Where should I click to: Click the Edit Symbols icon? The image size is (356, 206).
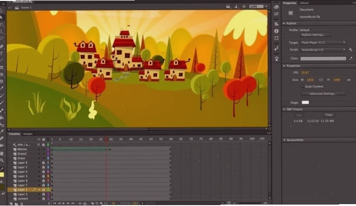click(x=236, y=7)
